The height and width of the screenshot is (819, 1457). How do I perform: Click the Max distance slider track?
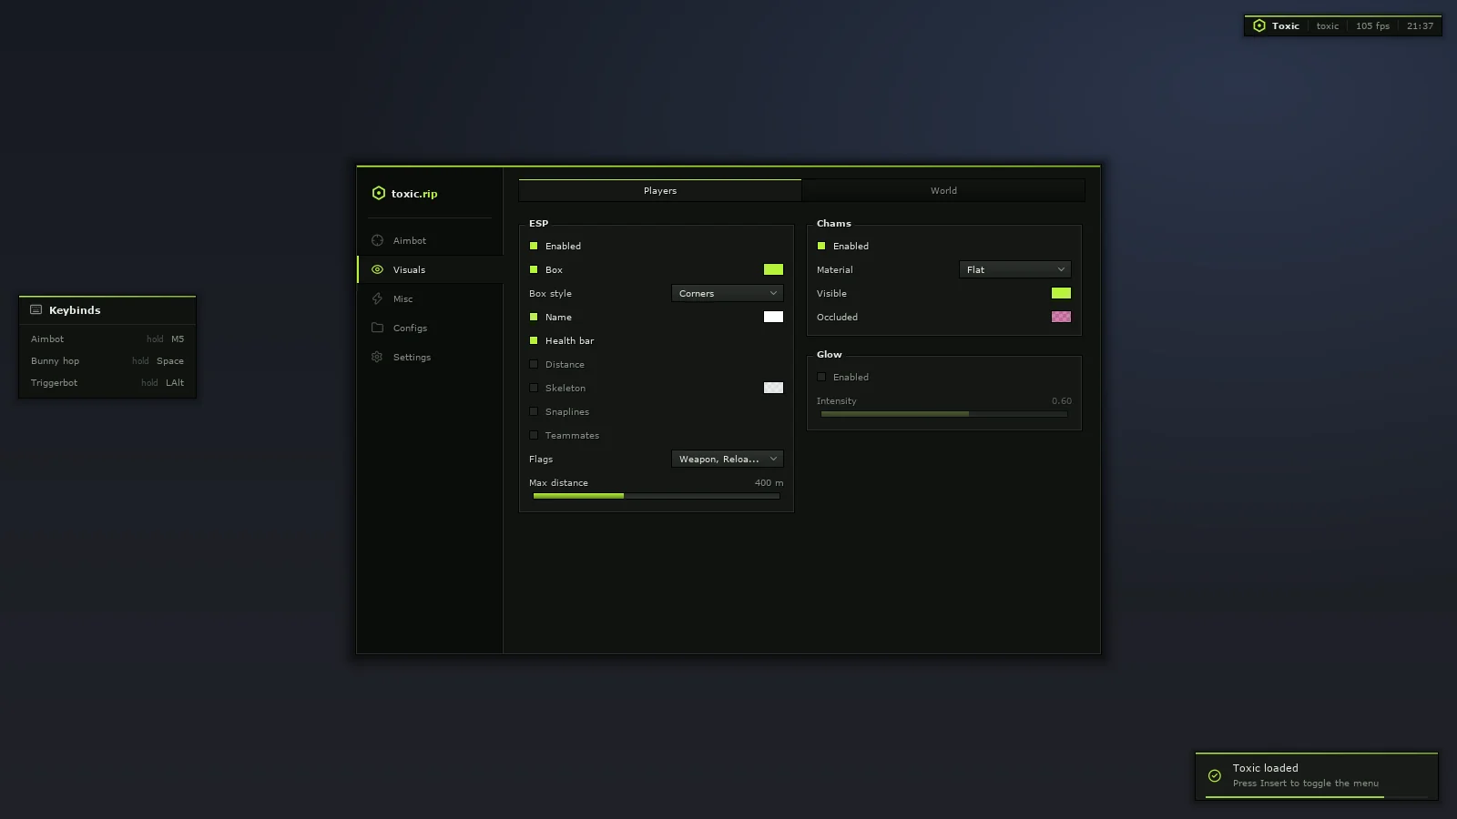[657, 496]
